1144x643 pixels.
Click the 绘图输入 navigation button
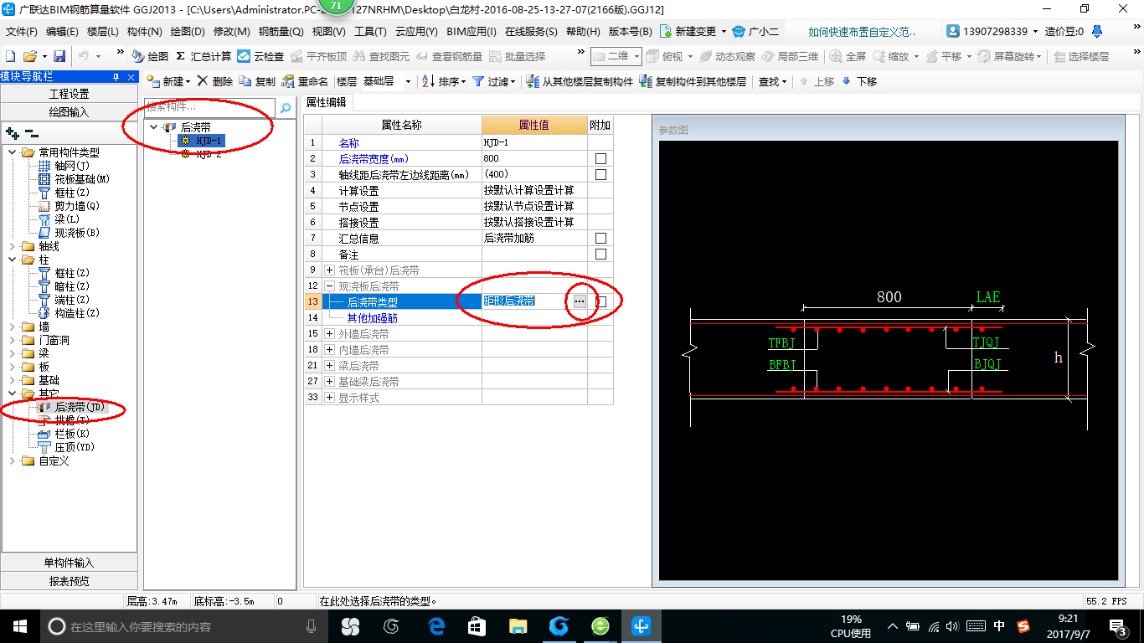pyautogui.click(x=69, y=112)
